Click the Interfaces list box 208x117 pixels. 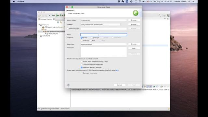(x=104, y=52)
